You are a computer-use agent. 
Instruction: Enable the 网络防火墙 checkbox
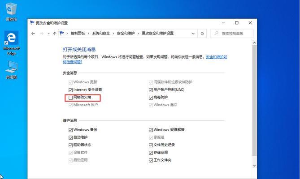coord(70,98)
